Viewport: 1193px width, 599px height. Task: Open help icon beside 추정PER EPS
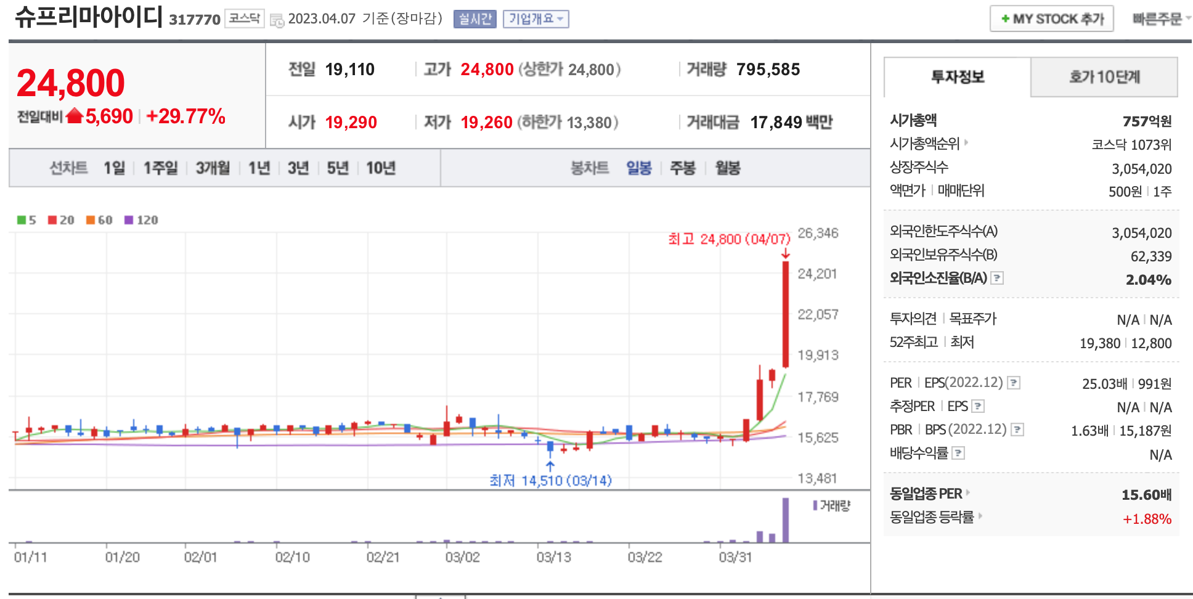978,406
